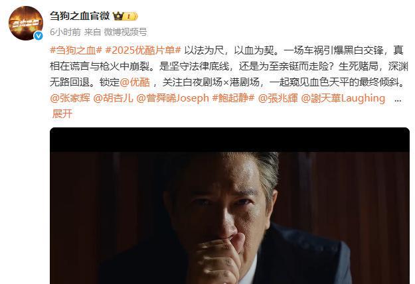Viewport: 415px width, 284px height.
Task: Click the 微博视频号 source link
Action: (x=125, y=33)
